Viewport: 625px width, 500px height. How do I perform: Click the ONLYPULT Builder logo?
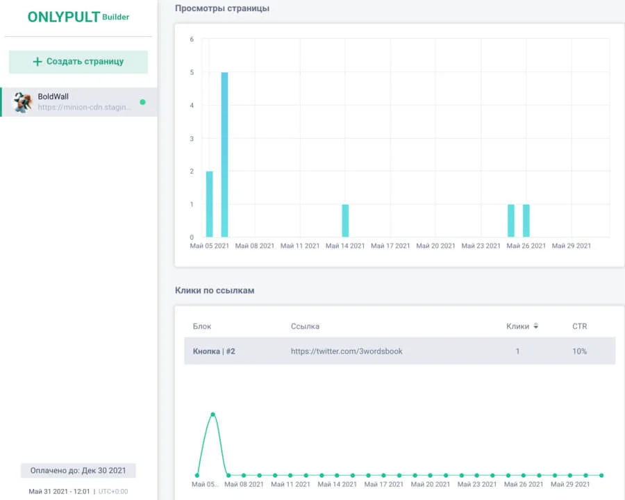tap(78, 17)
